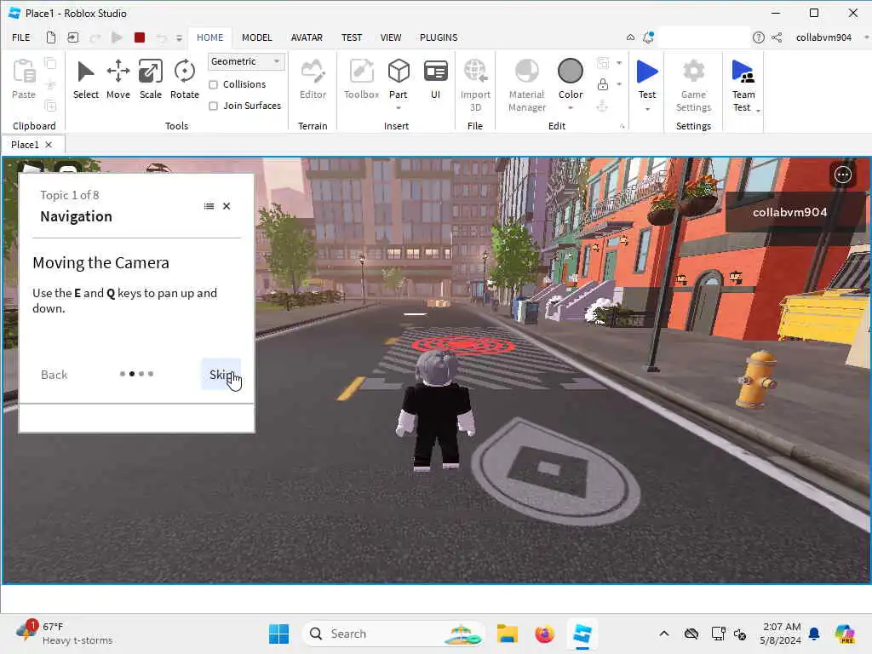The height and width of the screenshot is (654, 872).
Task: Click the open place icon beside new file
Action: click(x=73, y=37)
